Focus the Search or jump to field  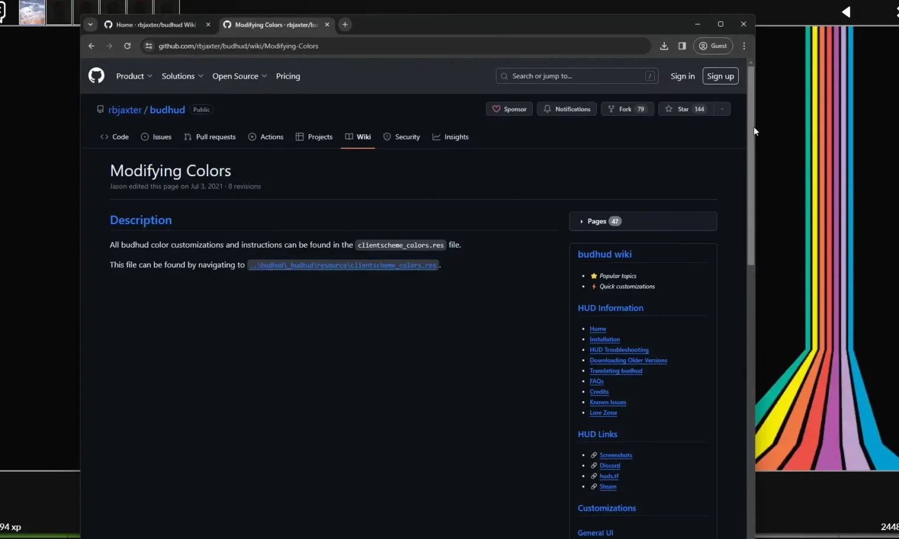577,76
